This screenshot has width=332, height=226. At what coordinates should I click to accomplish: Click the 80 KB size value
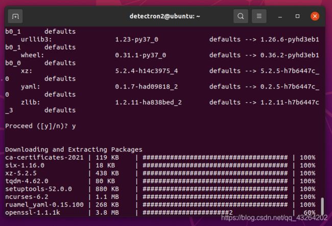(105, 181)
